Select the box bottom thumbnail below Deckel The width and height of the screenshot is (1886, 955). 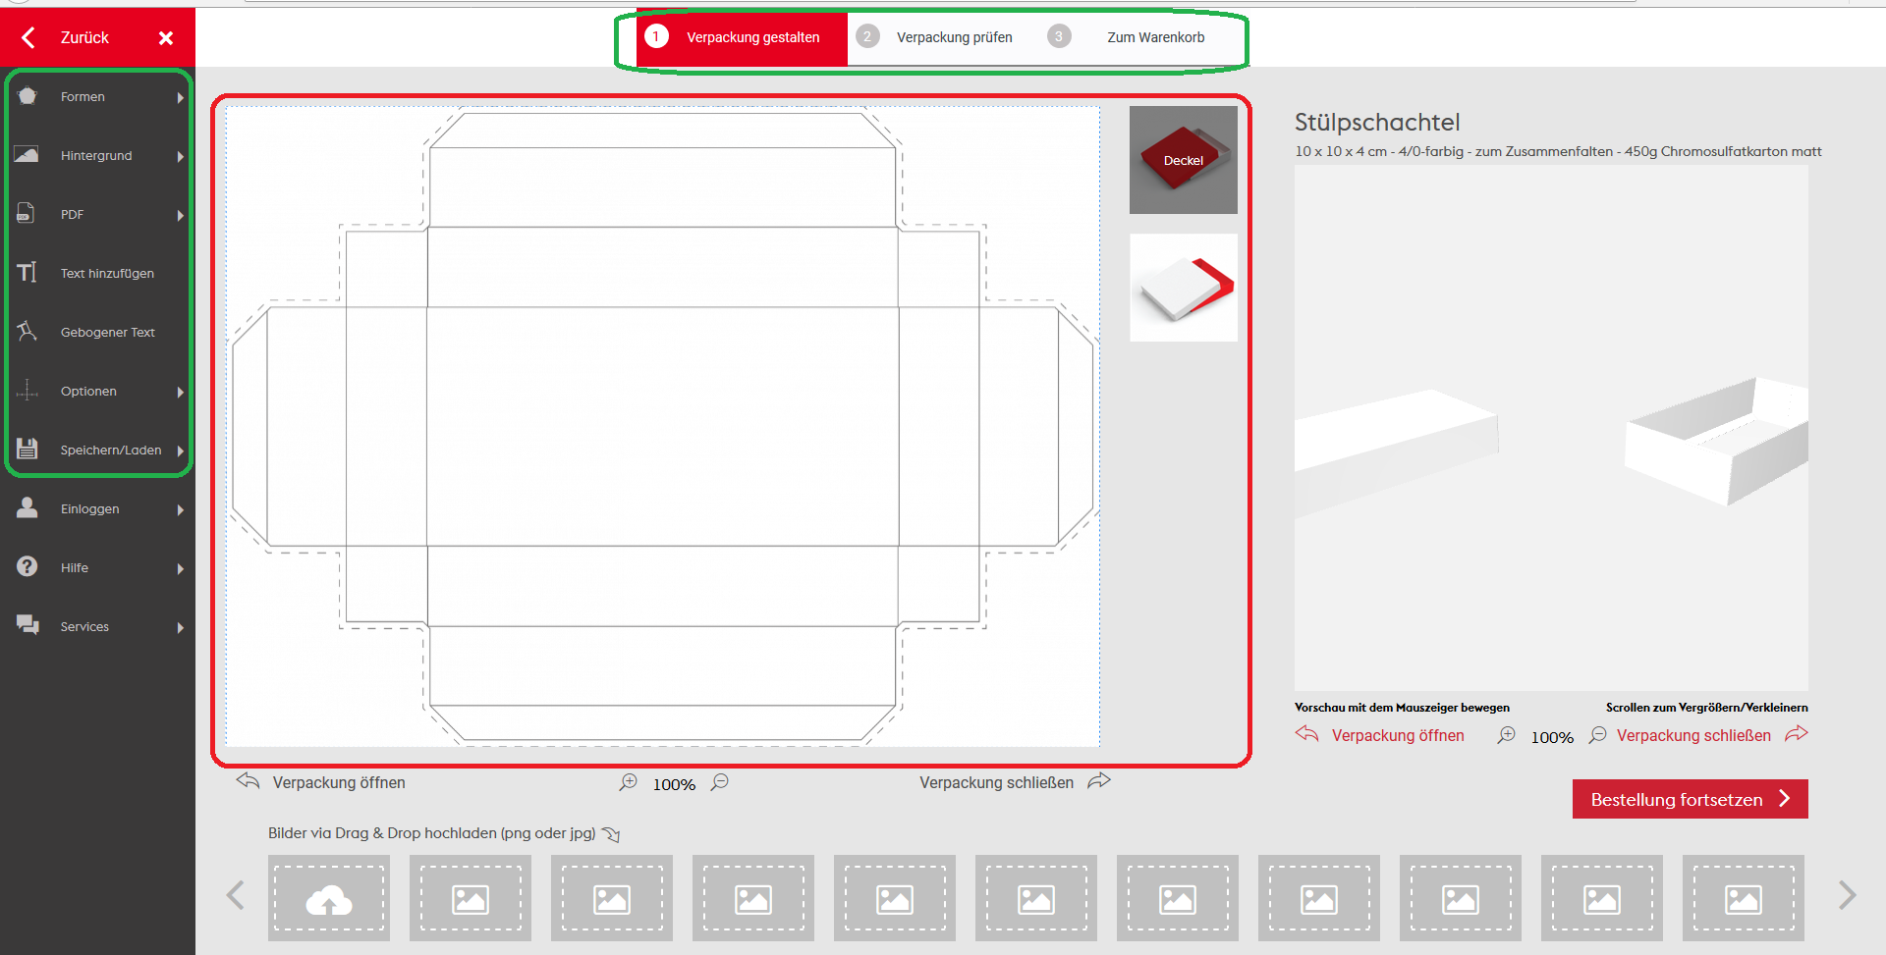tap(1183, 288)
